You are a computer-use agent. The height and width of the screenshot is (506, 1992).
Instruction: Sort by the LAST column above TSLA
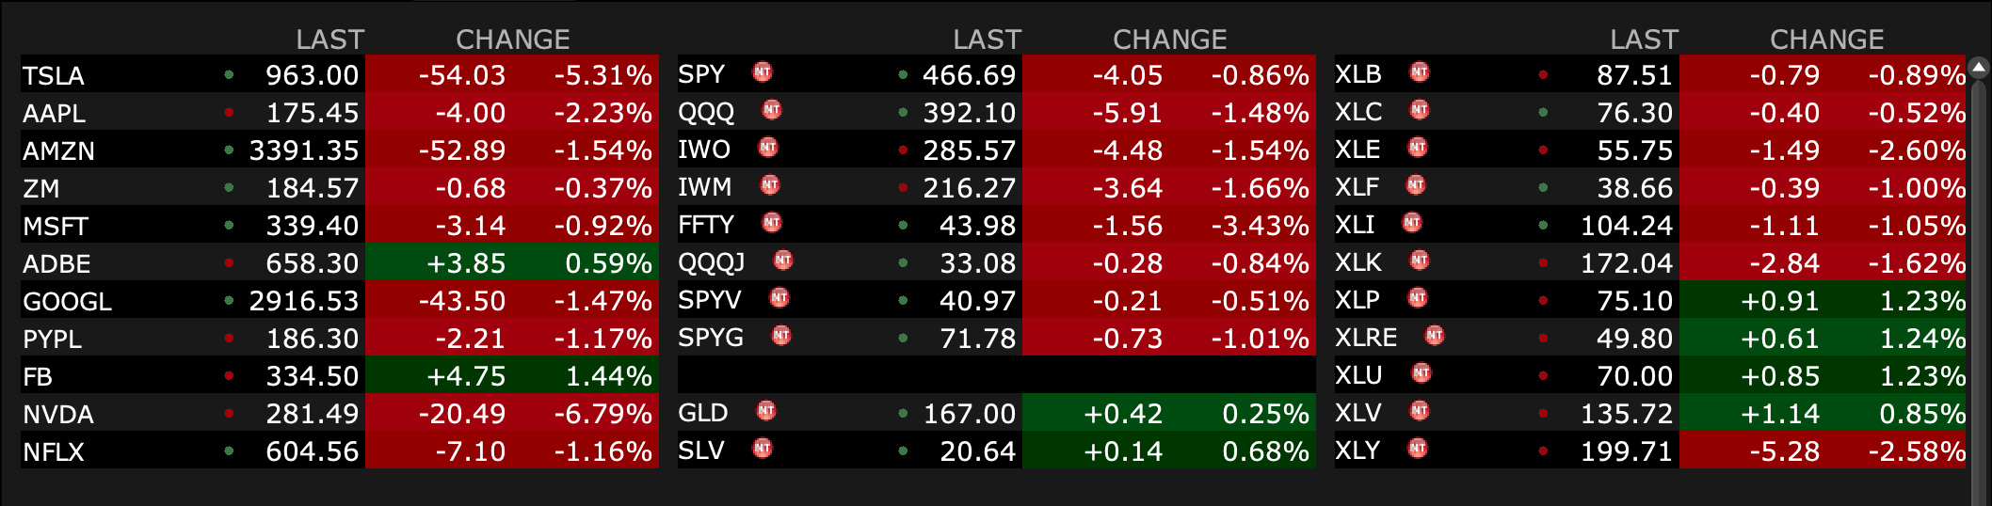click(329, 40)
